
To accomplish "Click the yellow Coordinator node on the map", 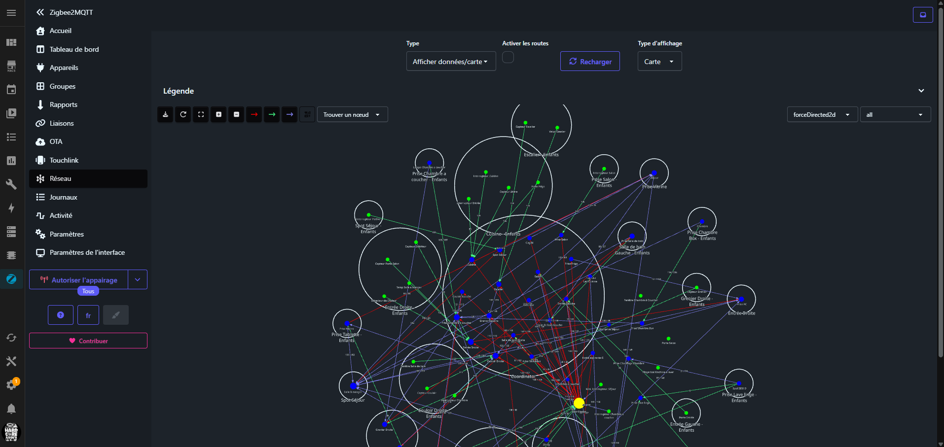I will pos(579,403).
